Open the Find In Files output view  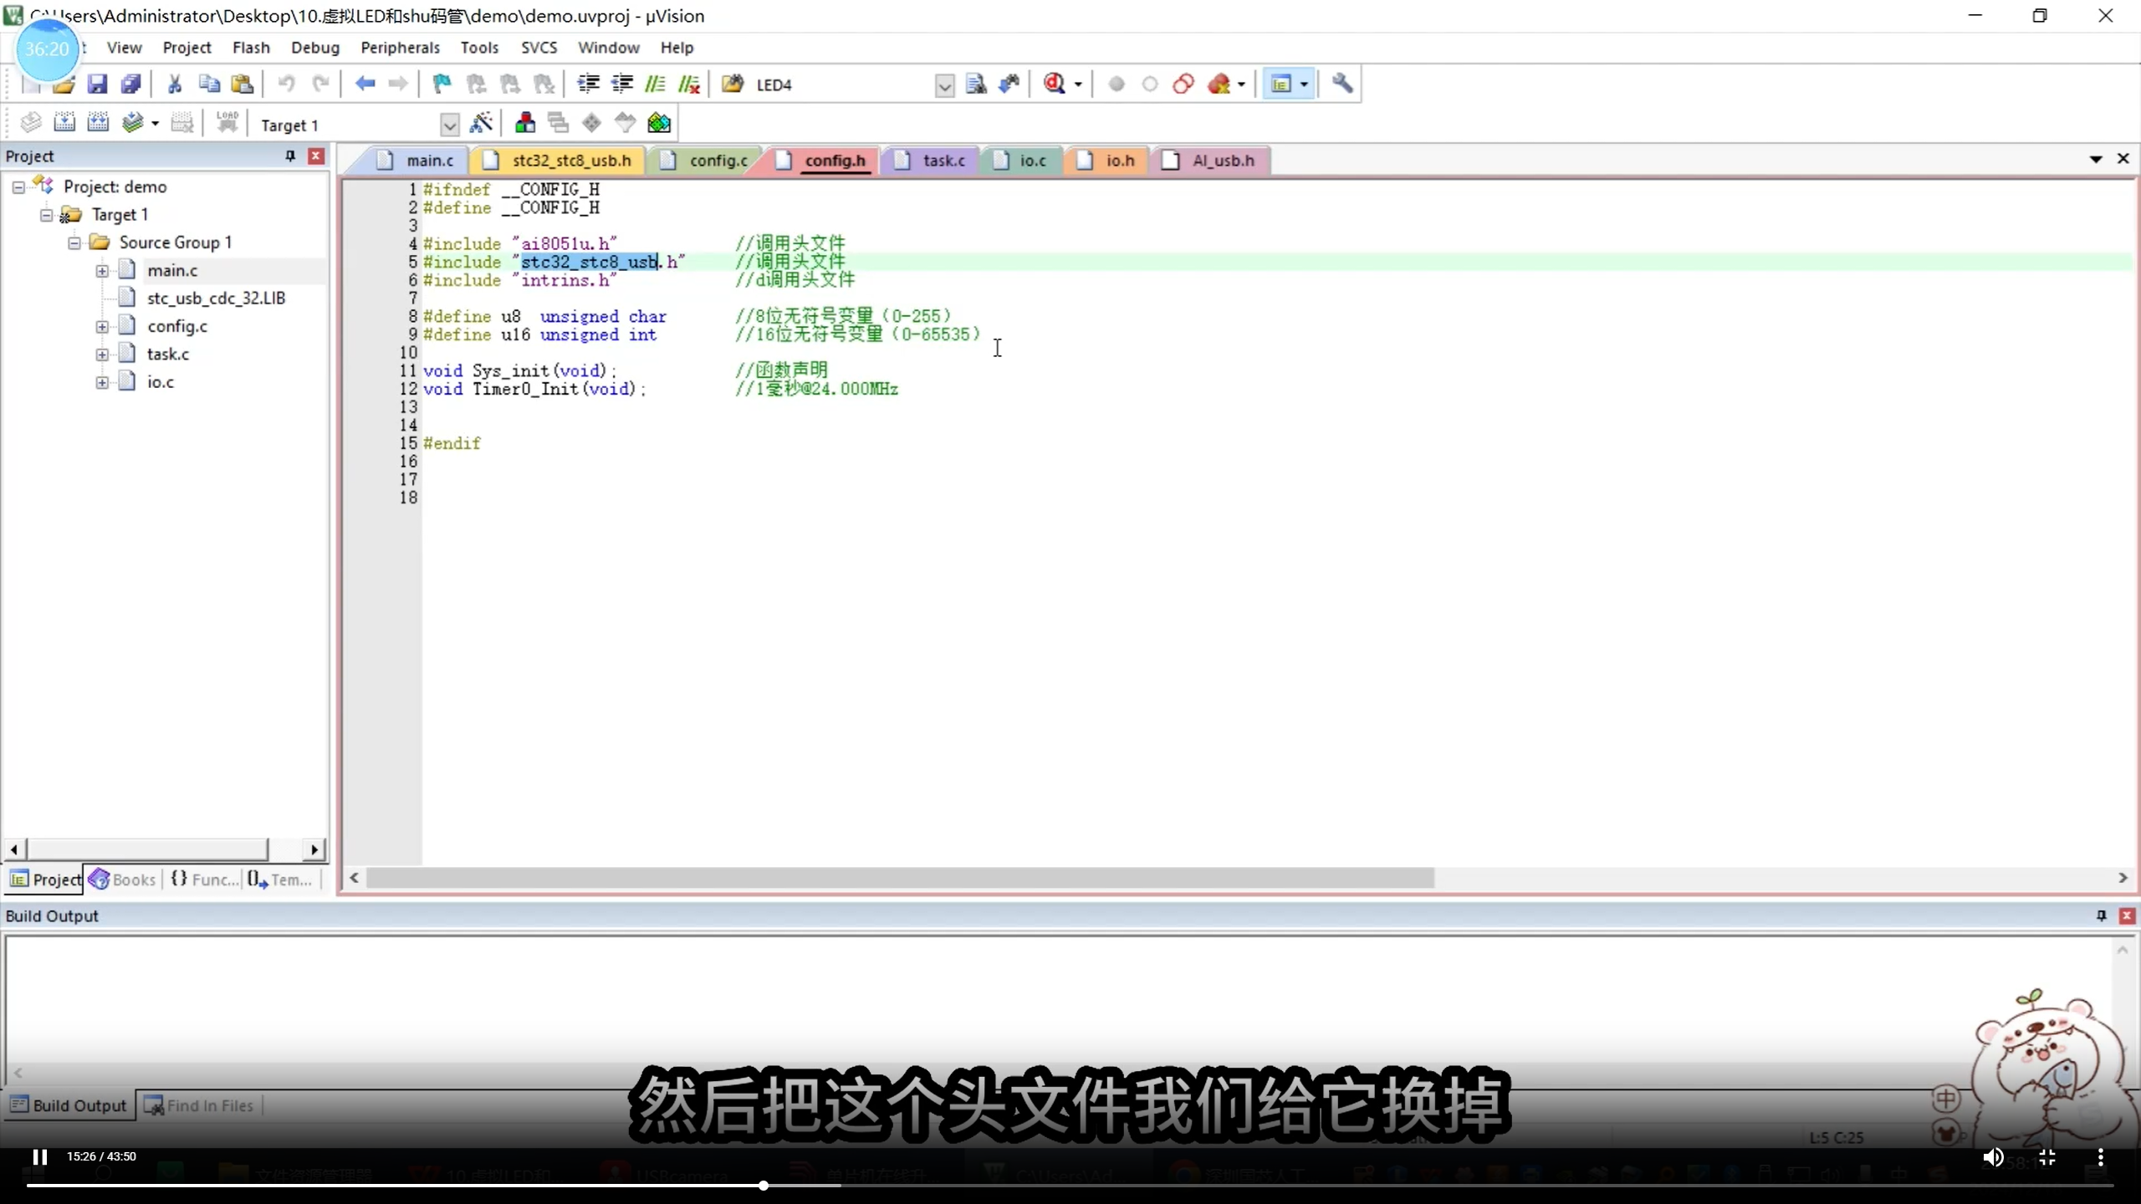click(x=209, y=1105)
